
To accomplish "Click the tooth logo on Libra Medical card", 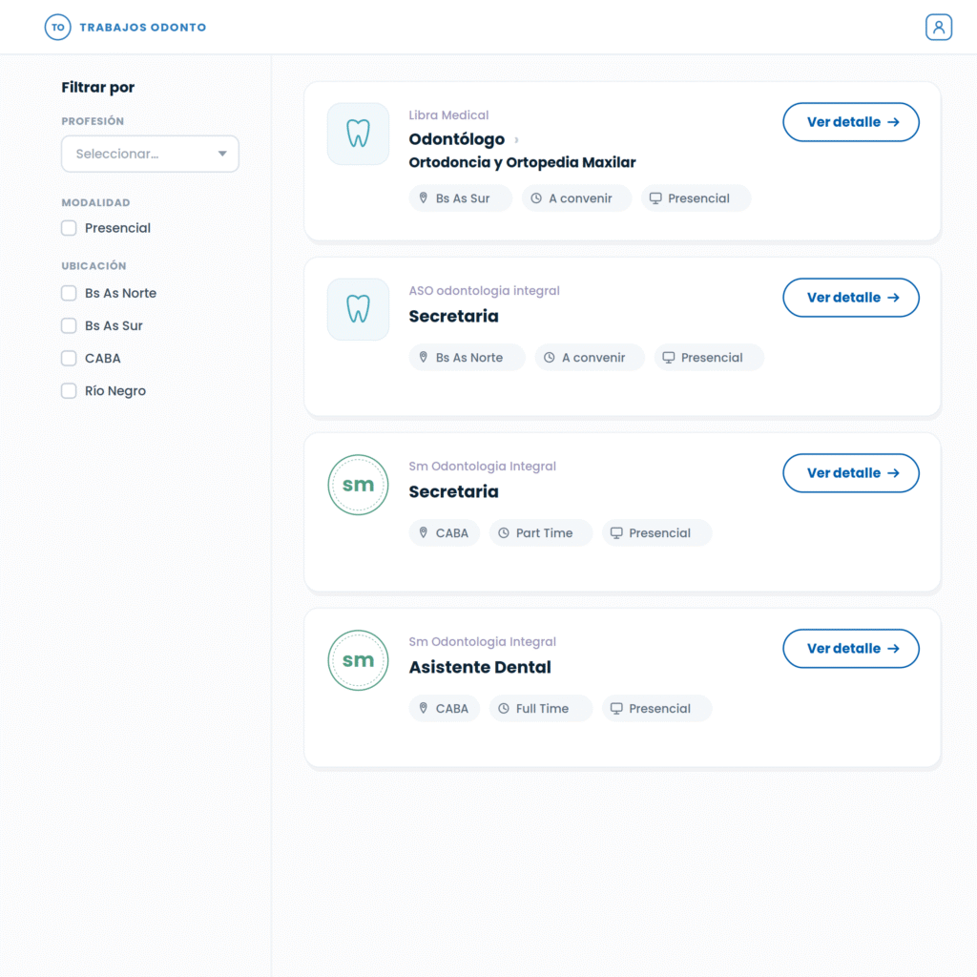I will click(x=359, y=134).
